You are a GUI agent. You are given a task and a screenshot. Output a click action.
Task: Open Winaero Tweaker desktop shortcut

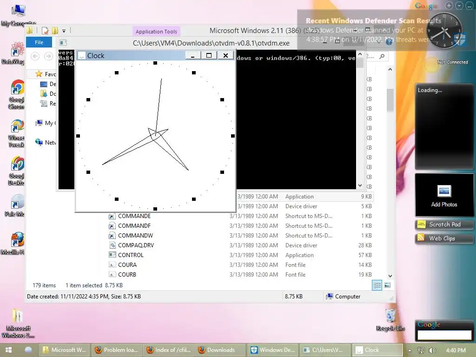tap(16, 133)
